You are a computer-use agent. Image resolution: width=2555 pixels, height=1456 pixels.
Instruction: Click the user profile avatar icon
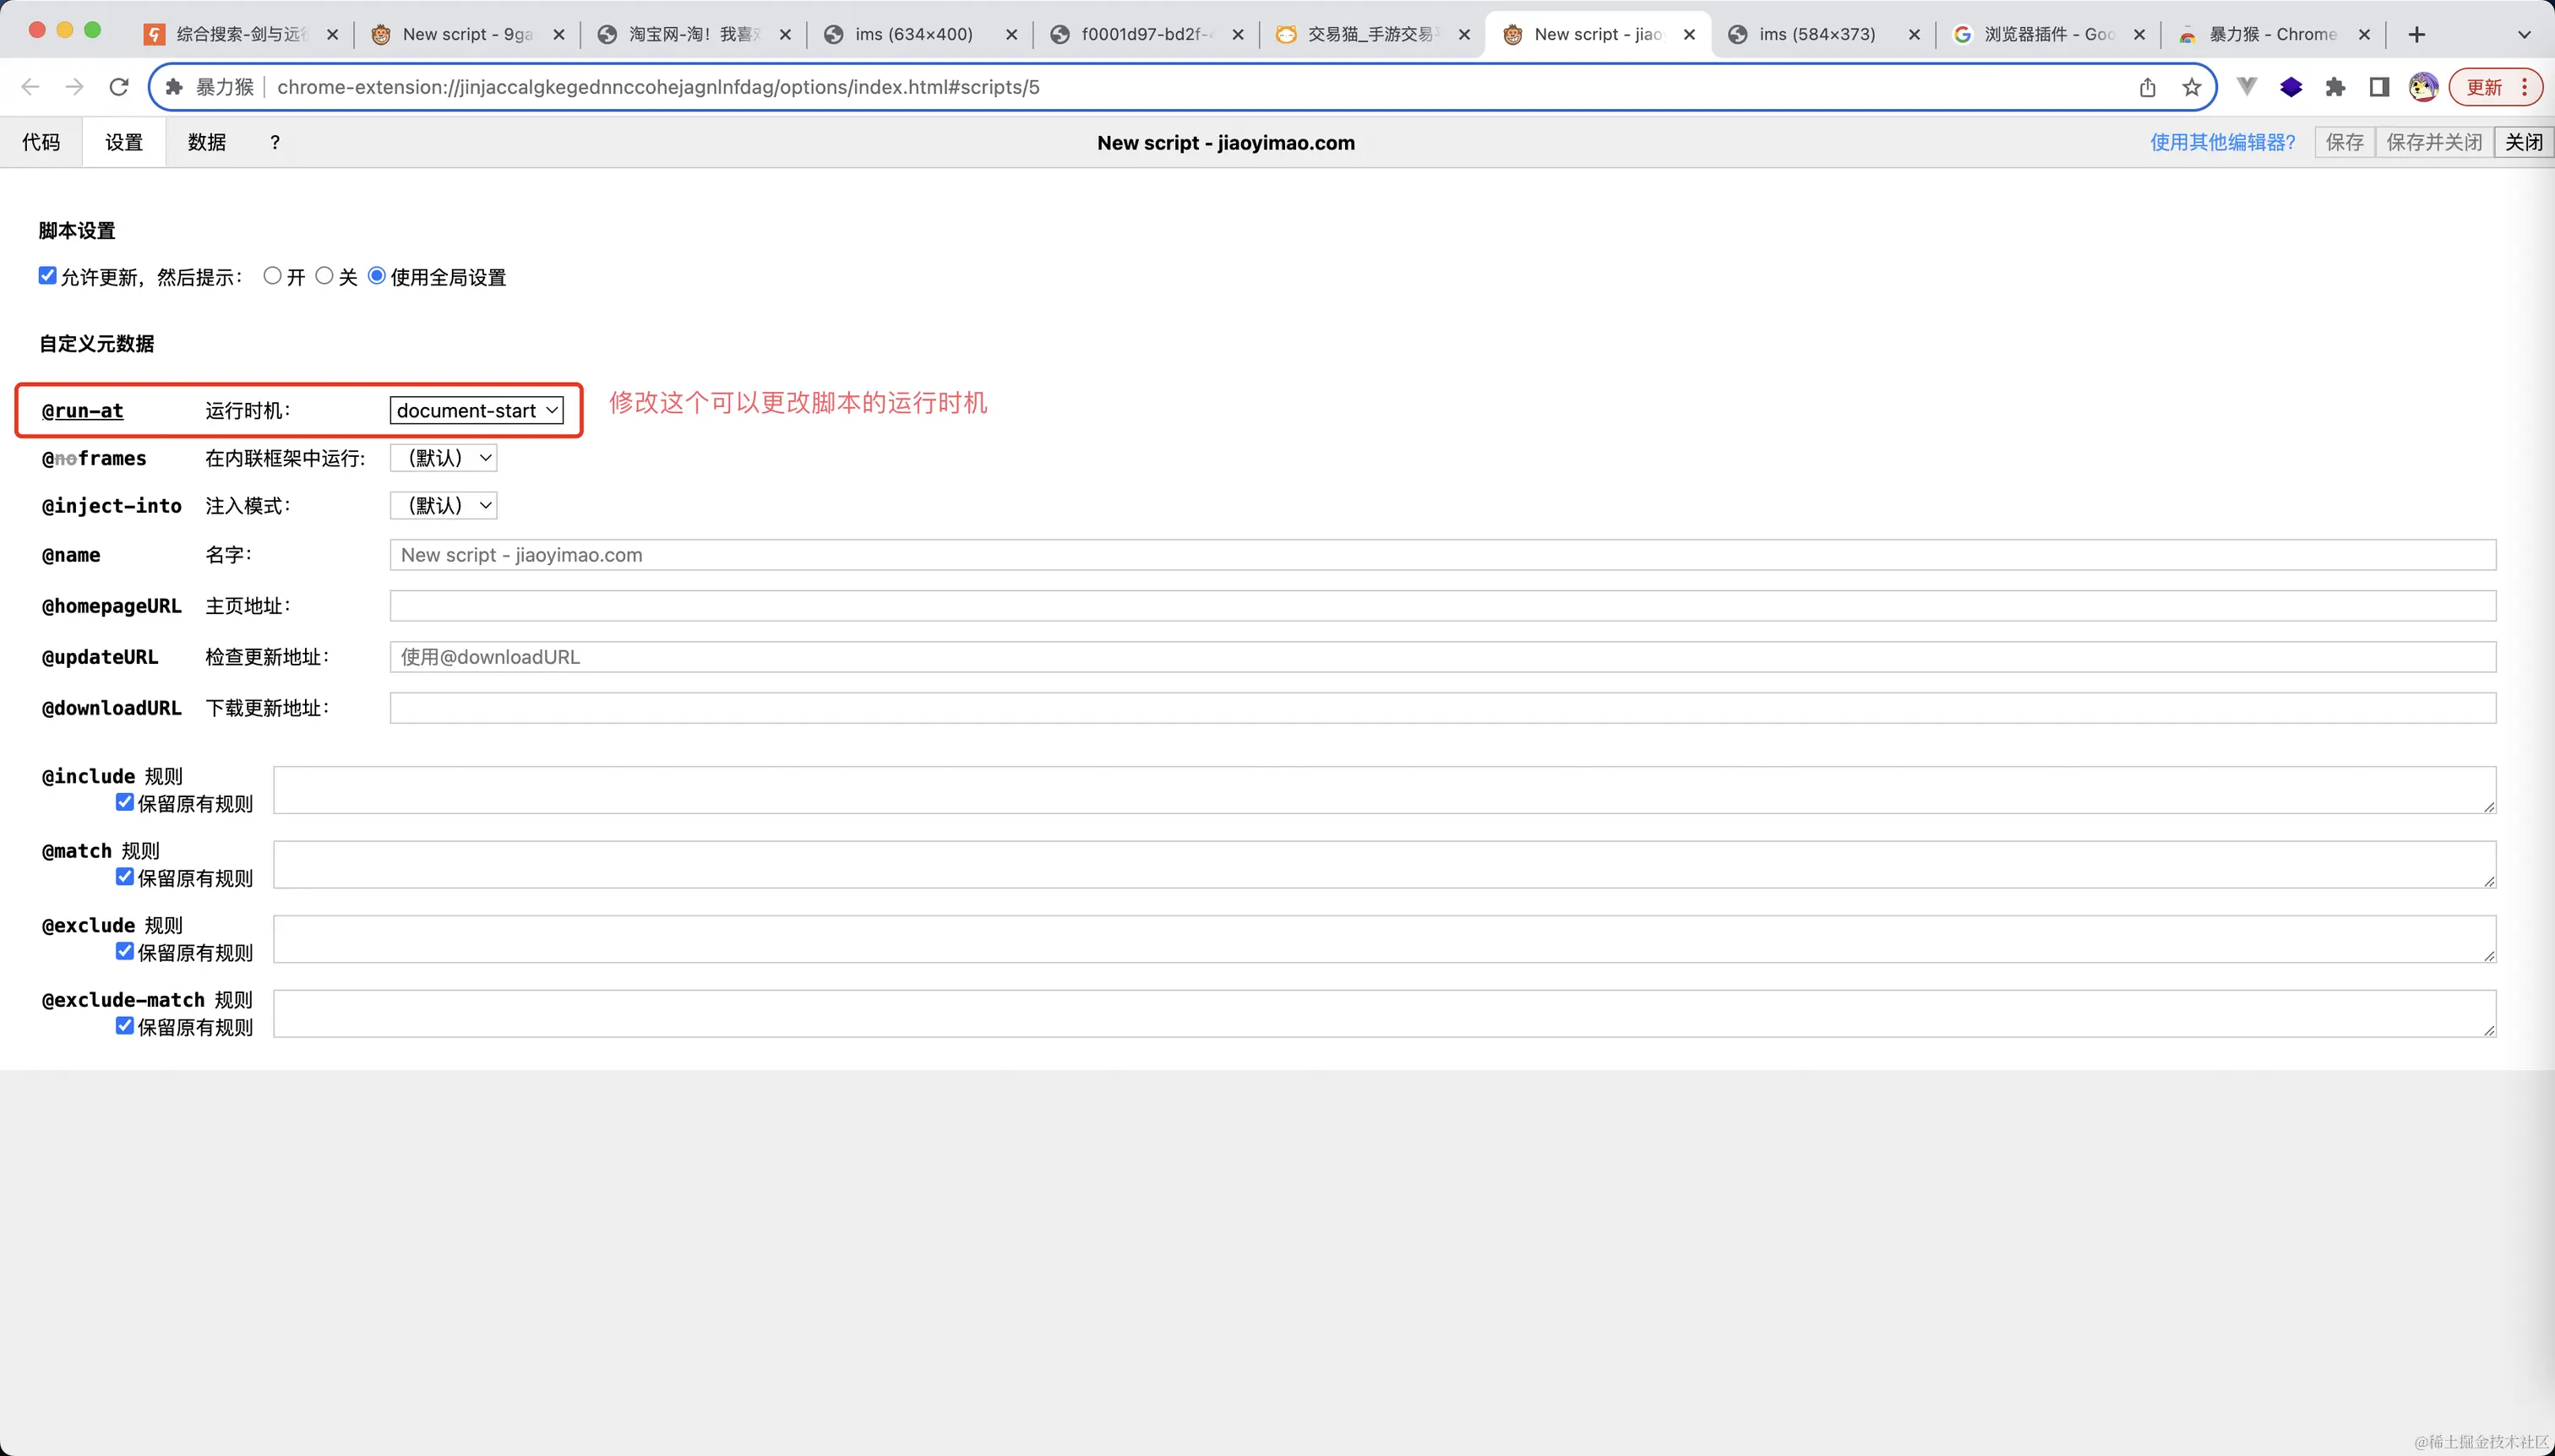(x=2423, y=87)
